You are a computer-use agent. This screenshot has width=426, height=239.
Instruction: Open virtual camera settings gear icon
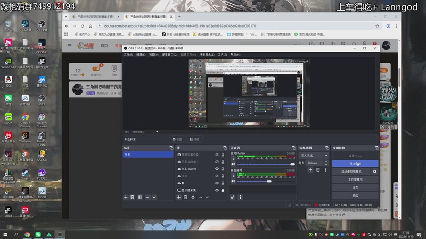pyautogui.click(x=375, y=172)
